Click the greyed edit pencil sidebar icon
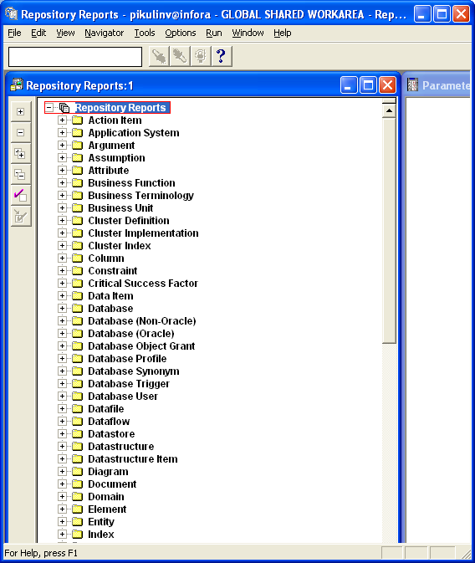 pyautogui.click(x=21, y=217)
